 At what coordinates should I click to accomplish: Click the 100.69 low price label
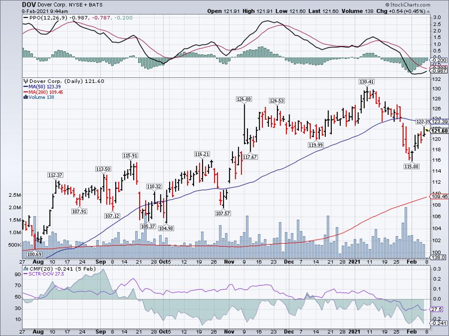34,254
